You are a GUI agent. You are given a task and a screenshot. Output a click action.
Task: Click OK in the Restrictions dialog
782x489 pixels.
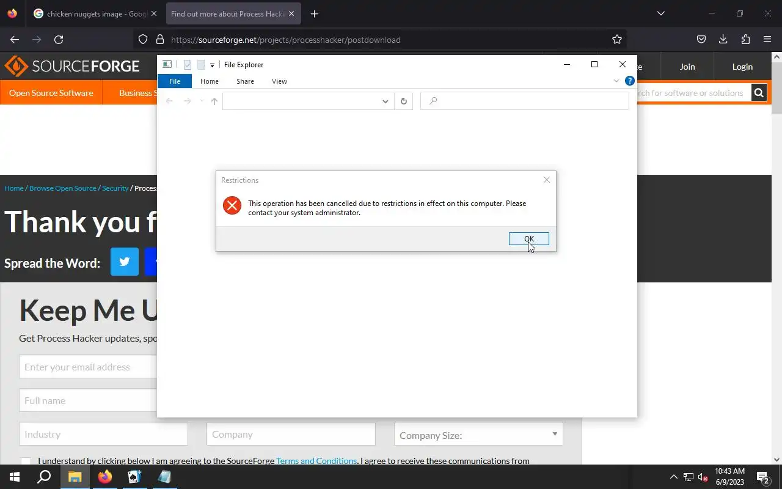point(528,239)
